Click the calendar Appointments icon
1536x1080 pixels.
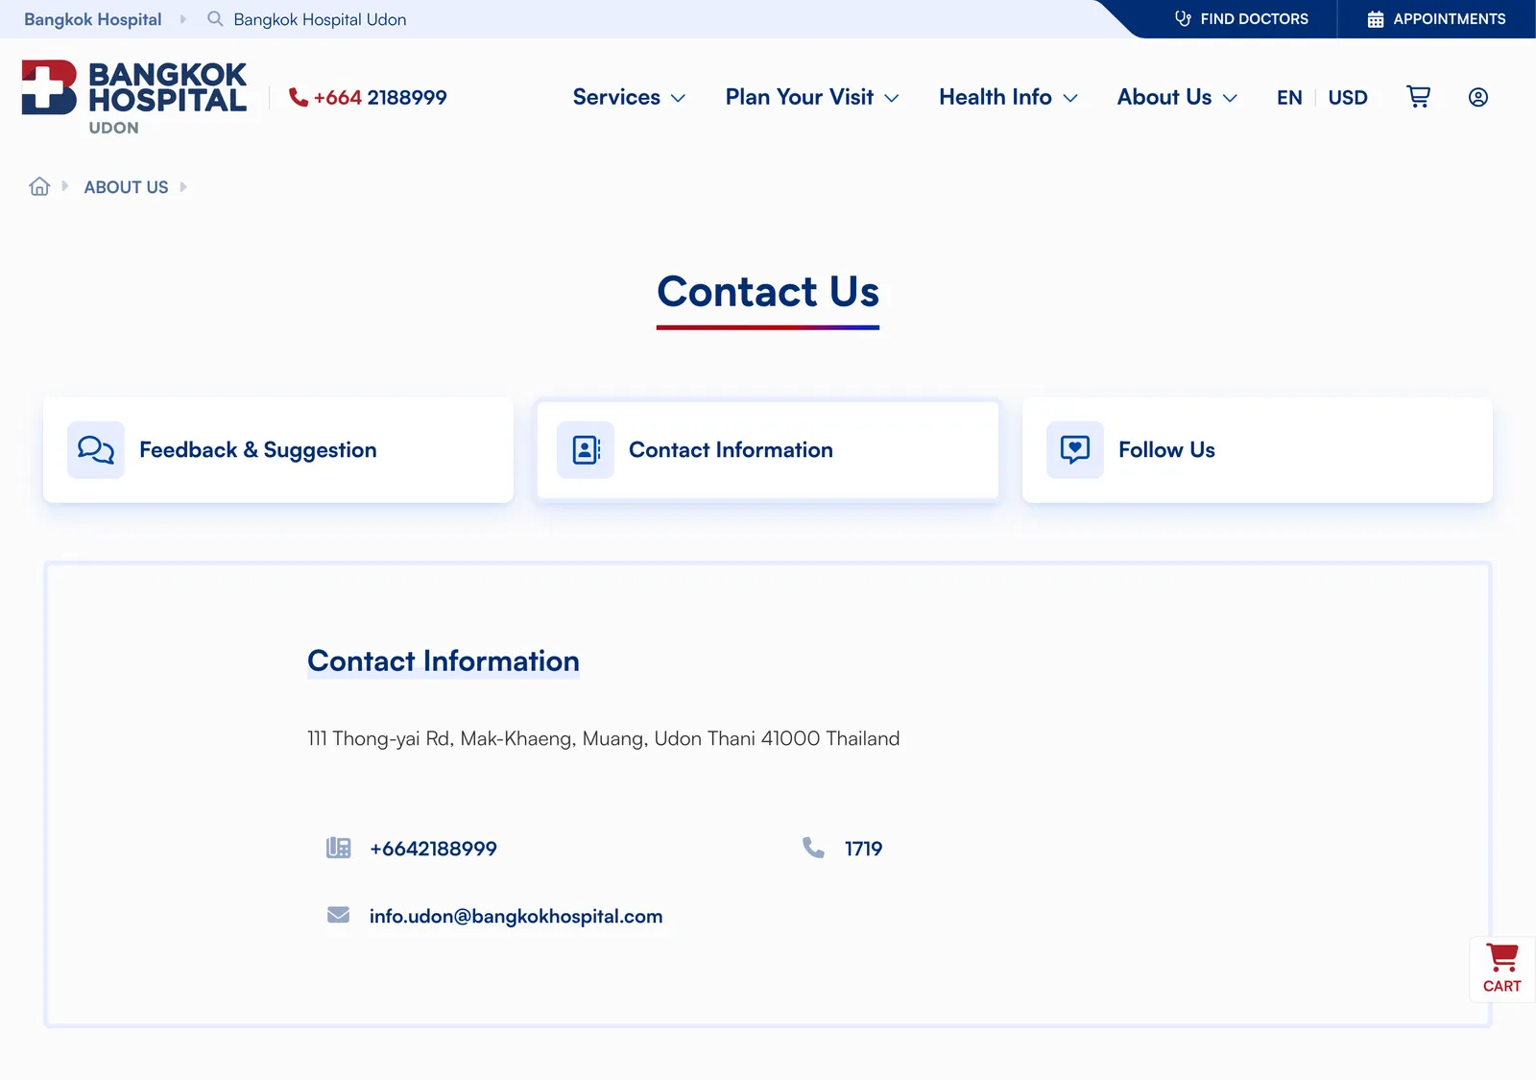(1376, 19)
